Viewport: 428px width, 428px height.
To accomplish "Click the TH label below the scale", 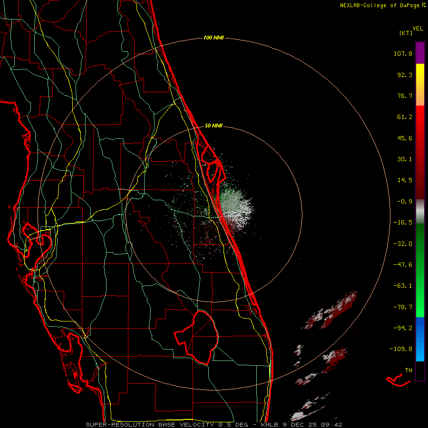I will click(409, 370).
